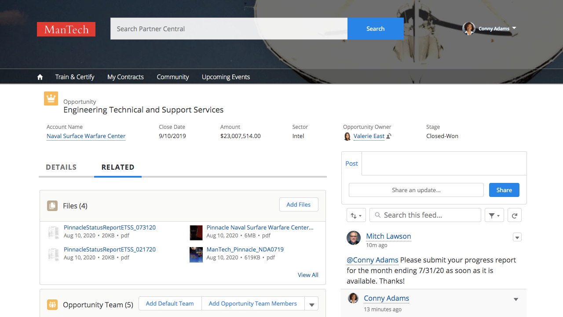This screenshot has width=563, height=317.
Task: Click the Opportunity Team panel icon
Action: click(x=52, y=304)
